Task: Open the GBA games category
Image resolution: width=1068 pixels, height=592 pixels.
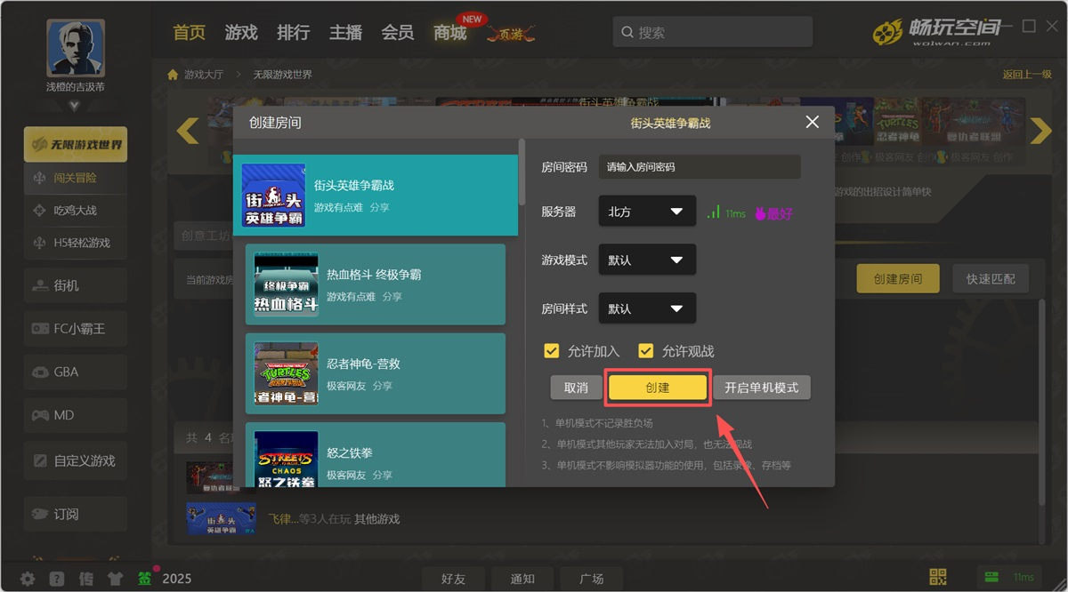Action: [75, 371]
